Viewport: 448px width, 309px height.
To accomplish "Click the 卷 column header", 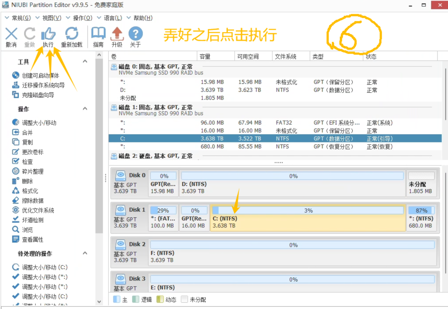I will [x=153, y=56].
